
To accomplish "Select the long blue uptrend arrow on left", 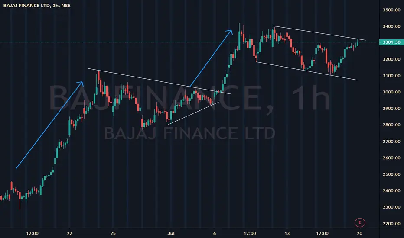I will tap(49, 125).
